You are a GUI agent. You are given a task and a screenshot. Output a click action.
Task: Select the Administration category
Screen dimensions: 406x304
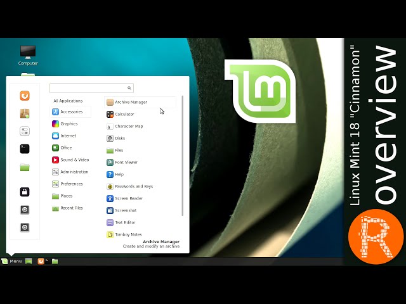pos(70,172)
